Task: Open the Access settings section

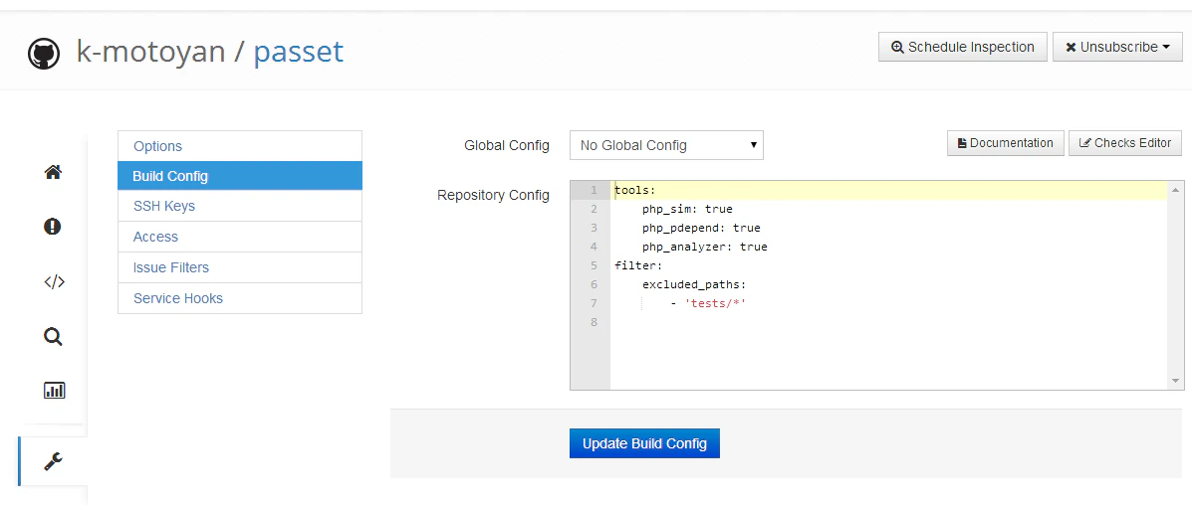Action: click(x=239, y=237)
